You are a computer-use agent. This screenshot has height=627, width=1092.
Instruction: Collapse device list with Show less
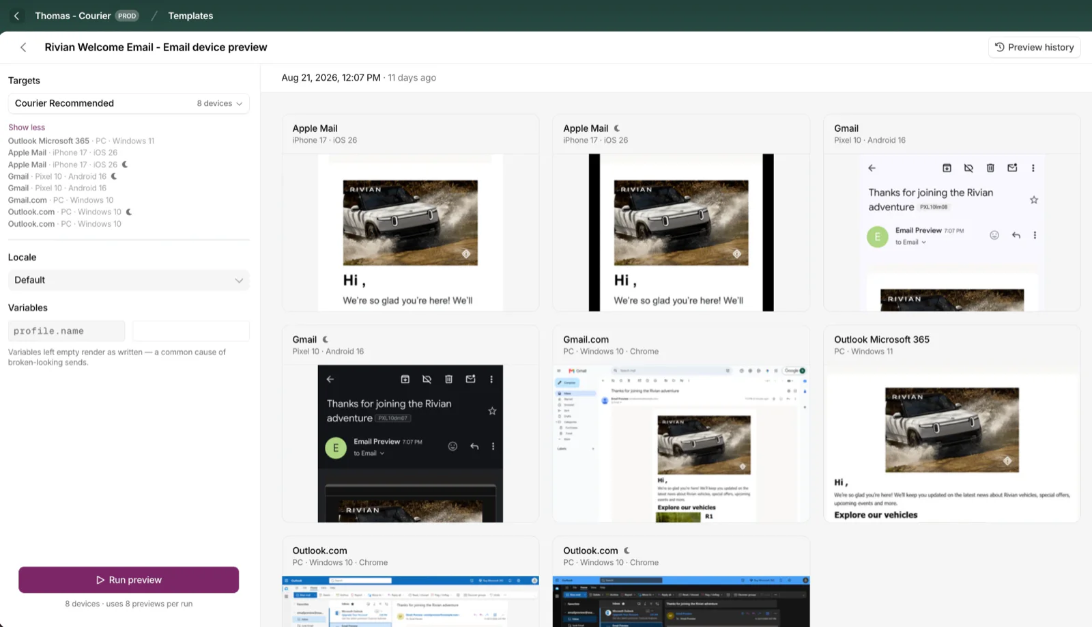(x=27, y=127)
